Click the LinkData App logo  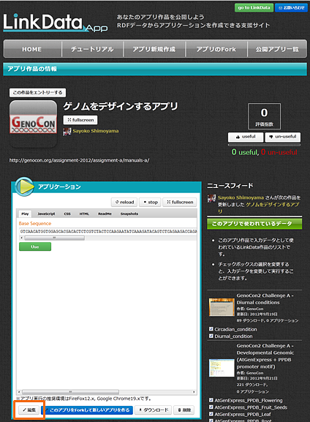coord(55,23)
